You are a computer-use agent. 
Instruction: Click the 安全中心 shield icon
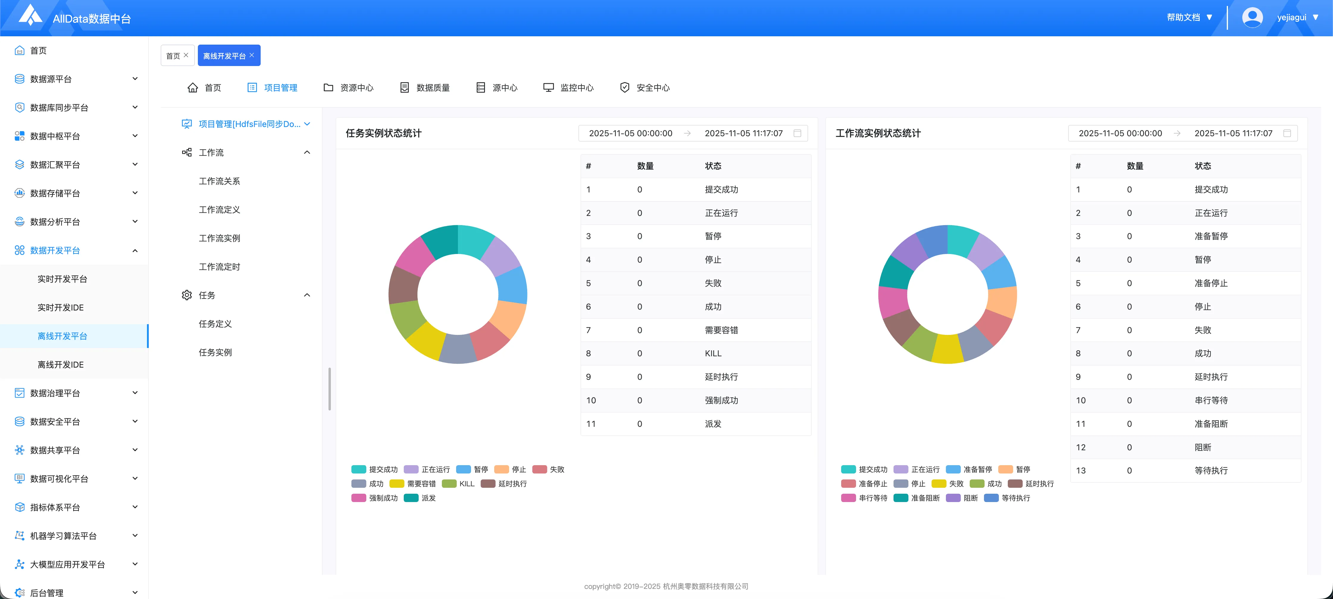(625, 87)
